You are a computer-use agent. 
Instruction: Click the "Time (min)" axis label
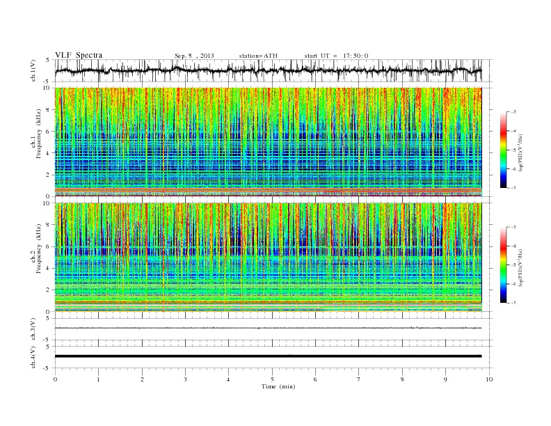tap(278, 386)
